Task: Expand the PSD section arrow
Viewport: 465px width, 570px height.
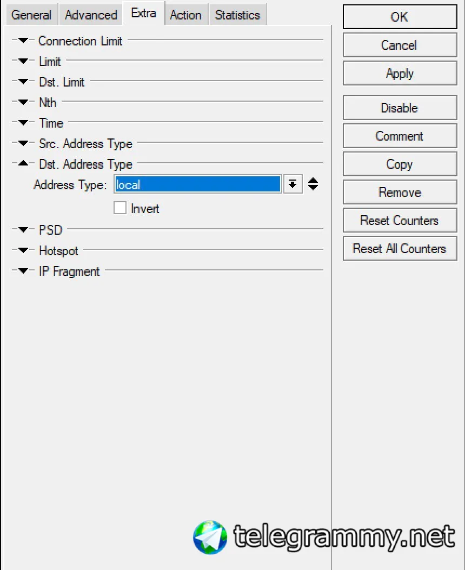Action: click(x=23, y=230)
